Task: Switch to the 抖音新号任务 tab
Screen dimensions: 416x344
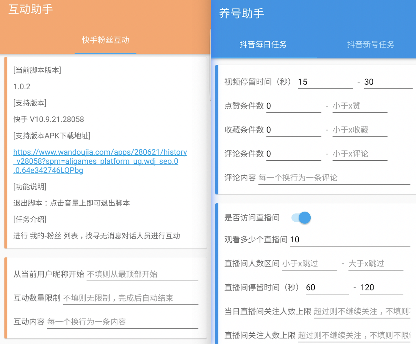Action: (x=371, y=44)
